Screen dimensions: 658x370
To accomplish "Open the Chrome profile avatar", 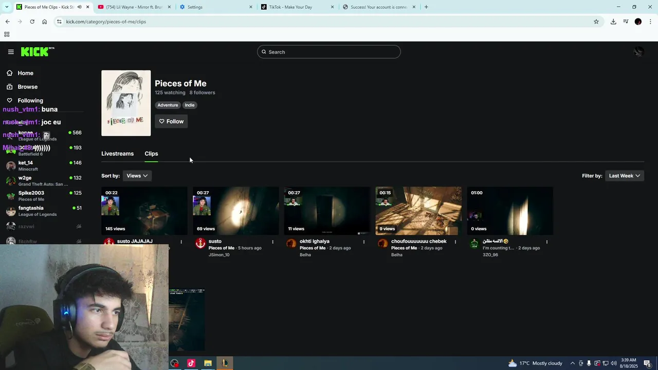I will 638,22.
